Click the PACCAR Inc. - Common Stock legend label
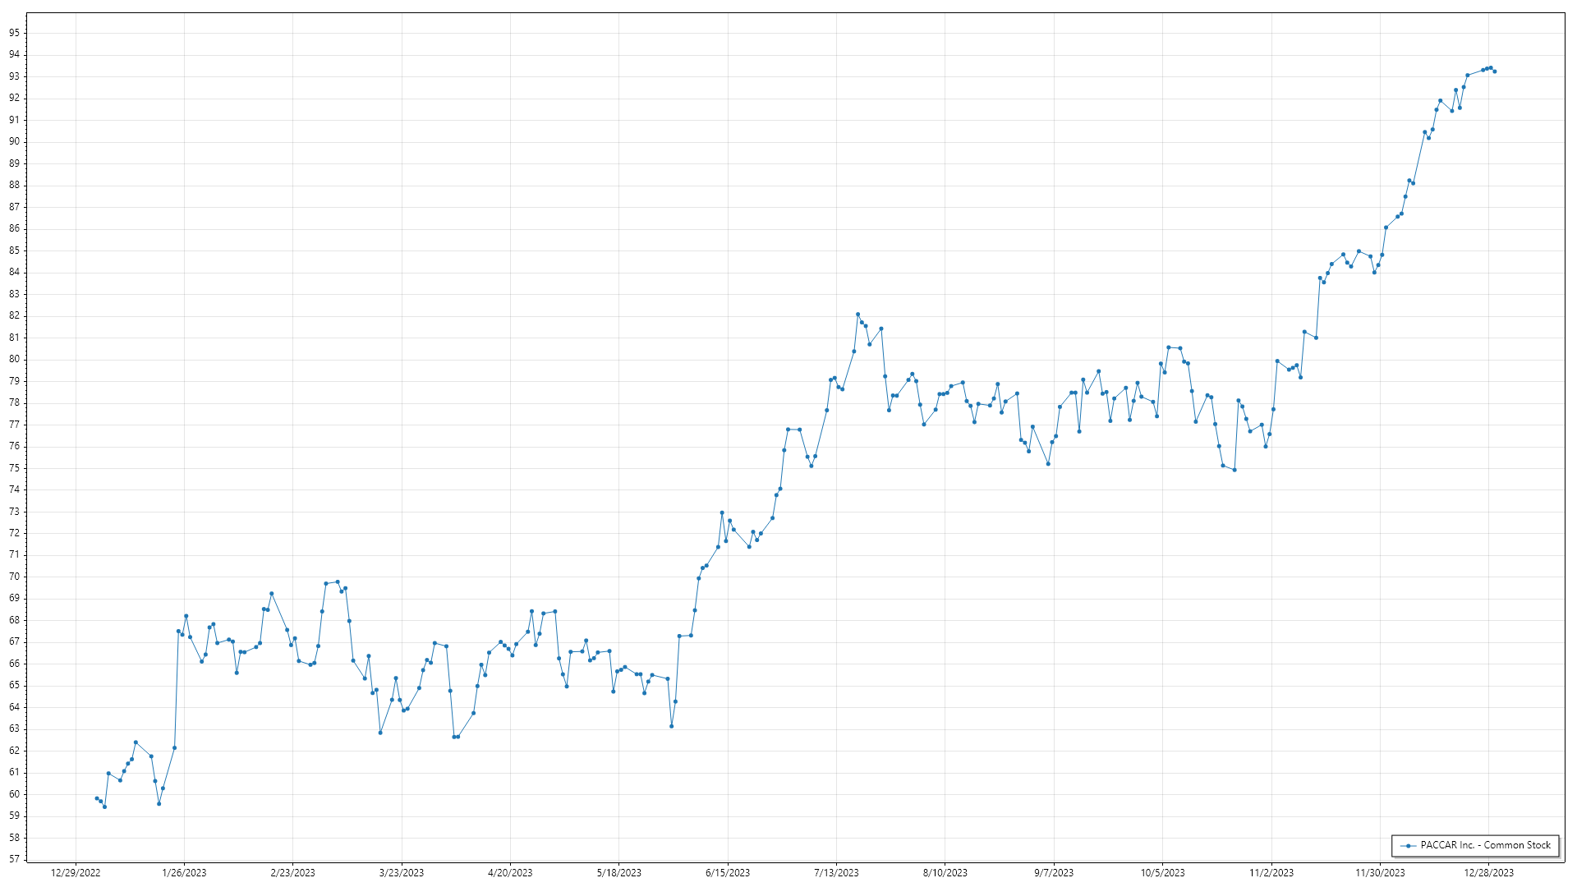This screenshot has width=1577, height=887. point(1485,845)
